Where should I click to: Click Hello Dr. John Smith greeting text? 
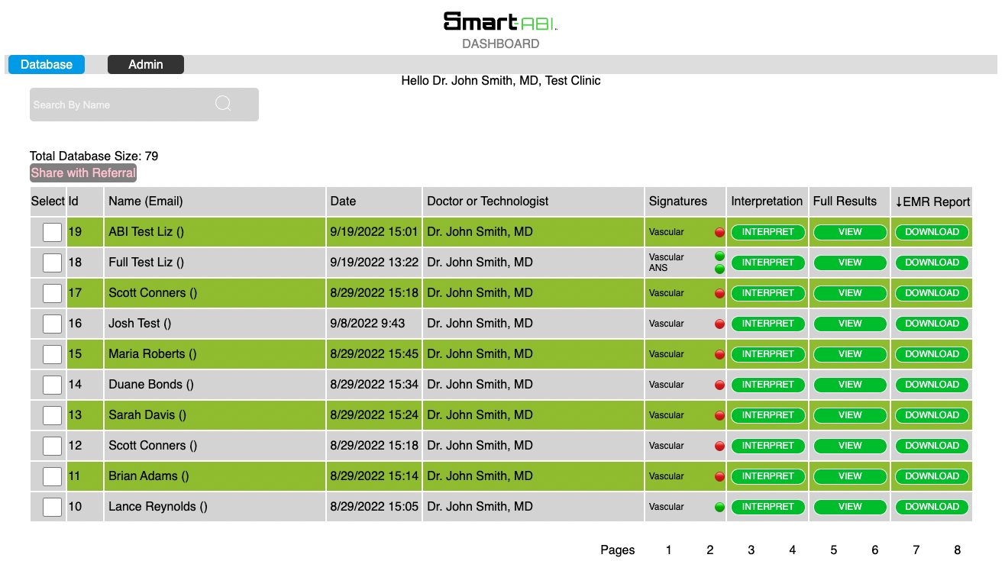(x=501, y=80)
